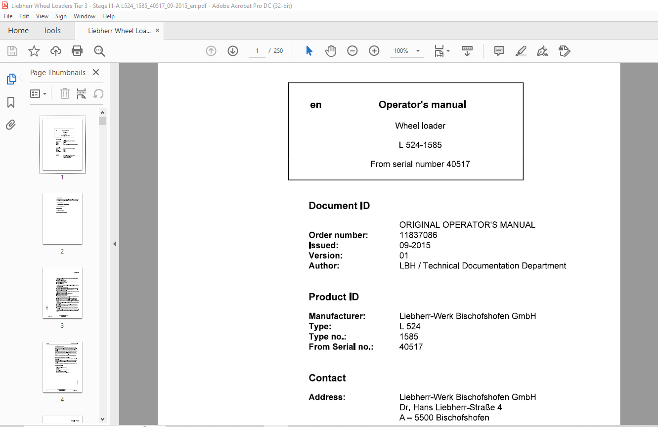The width and height of the screenshot is (658, 427).
Task: Select page 4 thumbnail
Action: 62,367
